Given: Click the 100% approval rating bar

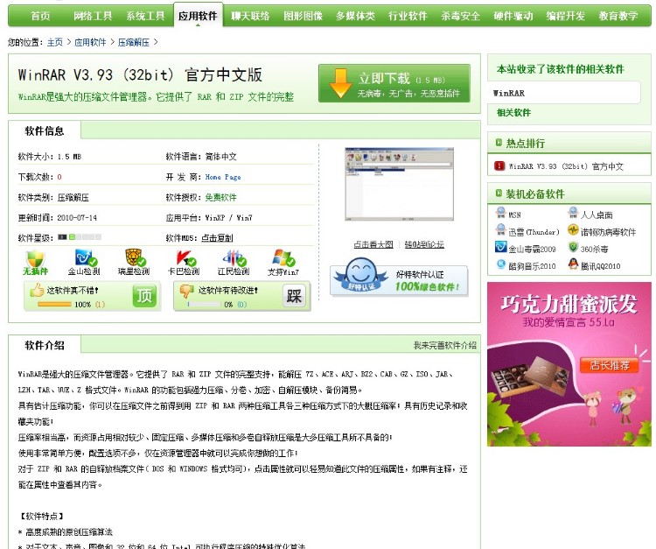Looking at the screenshot, I should pos(54,305).
